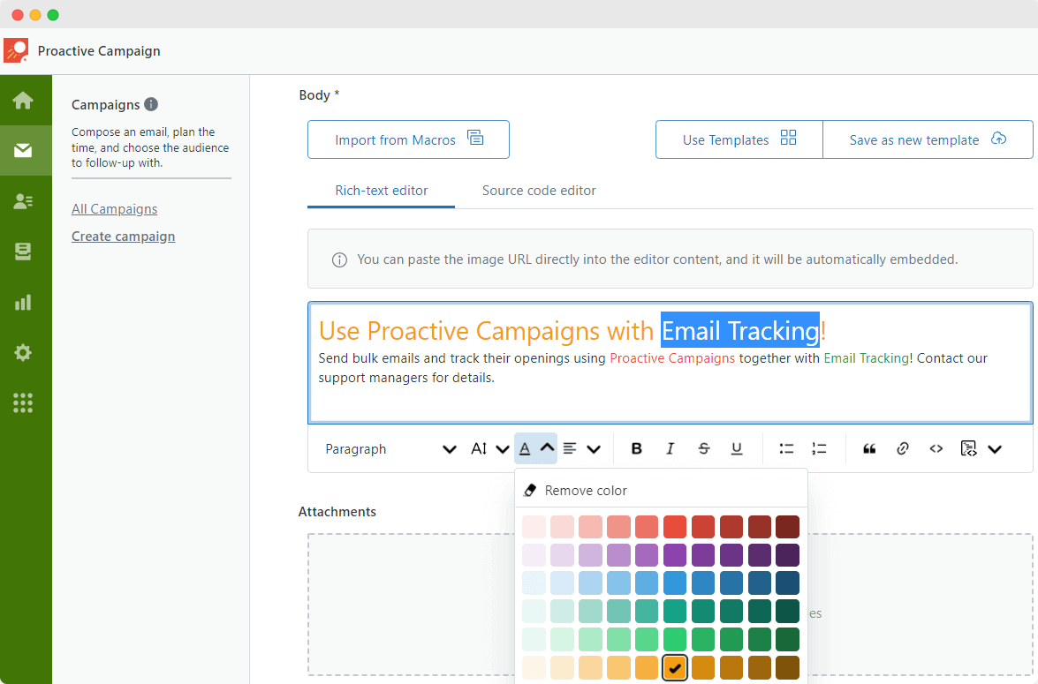Choose Remove color in the color picker
This screenshot has width=1038, height=684.
(662, 491)
